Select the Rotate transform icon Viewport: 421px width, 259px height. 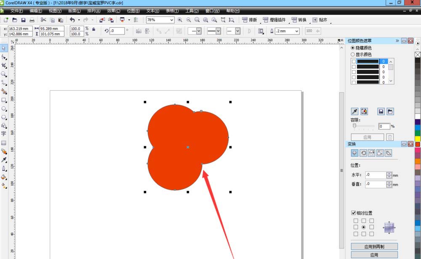click(363, 153)
